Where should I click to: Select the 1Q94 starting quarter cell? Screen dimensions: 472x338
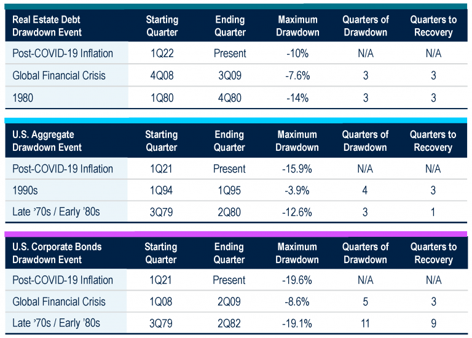(161, 191)
